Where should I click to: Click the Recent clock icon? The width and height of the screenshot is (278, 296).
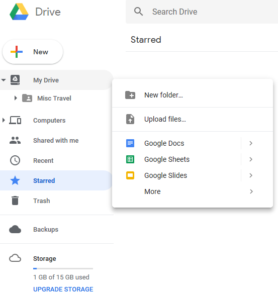pyautogui.click(x=15, y=160)
